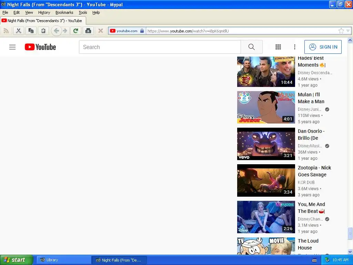The image size is (353, 265).
Task: Bookmark this page with the star icon
Action: coord(341,31)
